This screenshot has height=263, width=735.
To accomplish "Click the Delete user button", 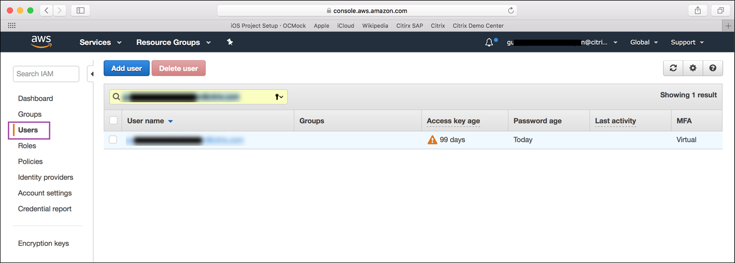I will coord(178,68).
